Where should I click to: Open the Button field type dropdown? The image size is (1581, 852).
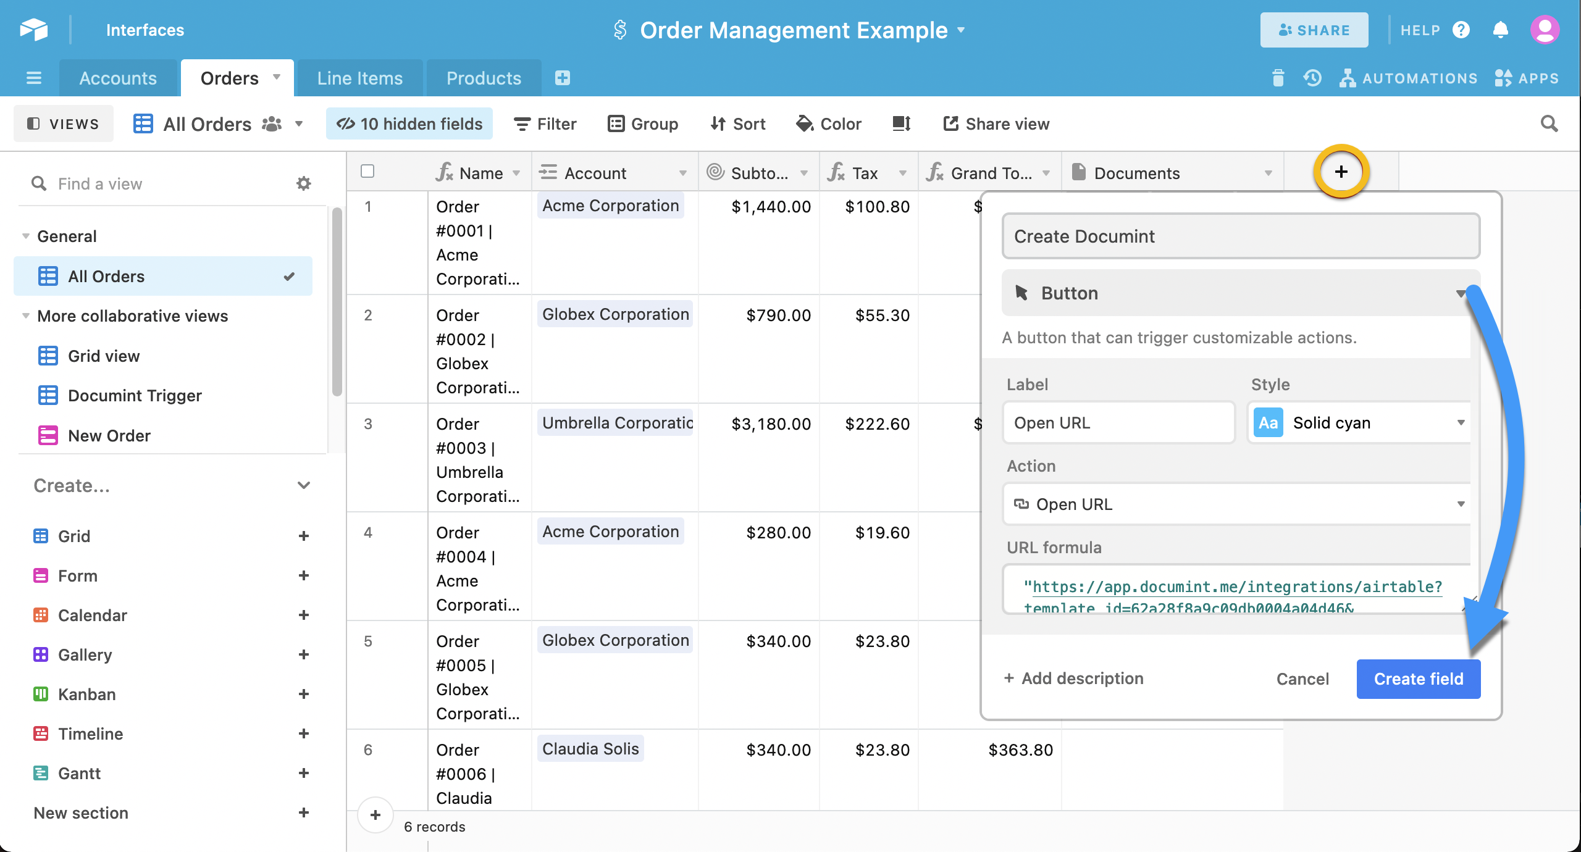click(x=1241, y=293)
